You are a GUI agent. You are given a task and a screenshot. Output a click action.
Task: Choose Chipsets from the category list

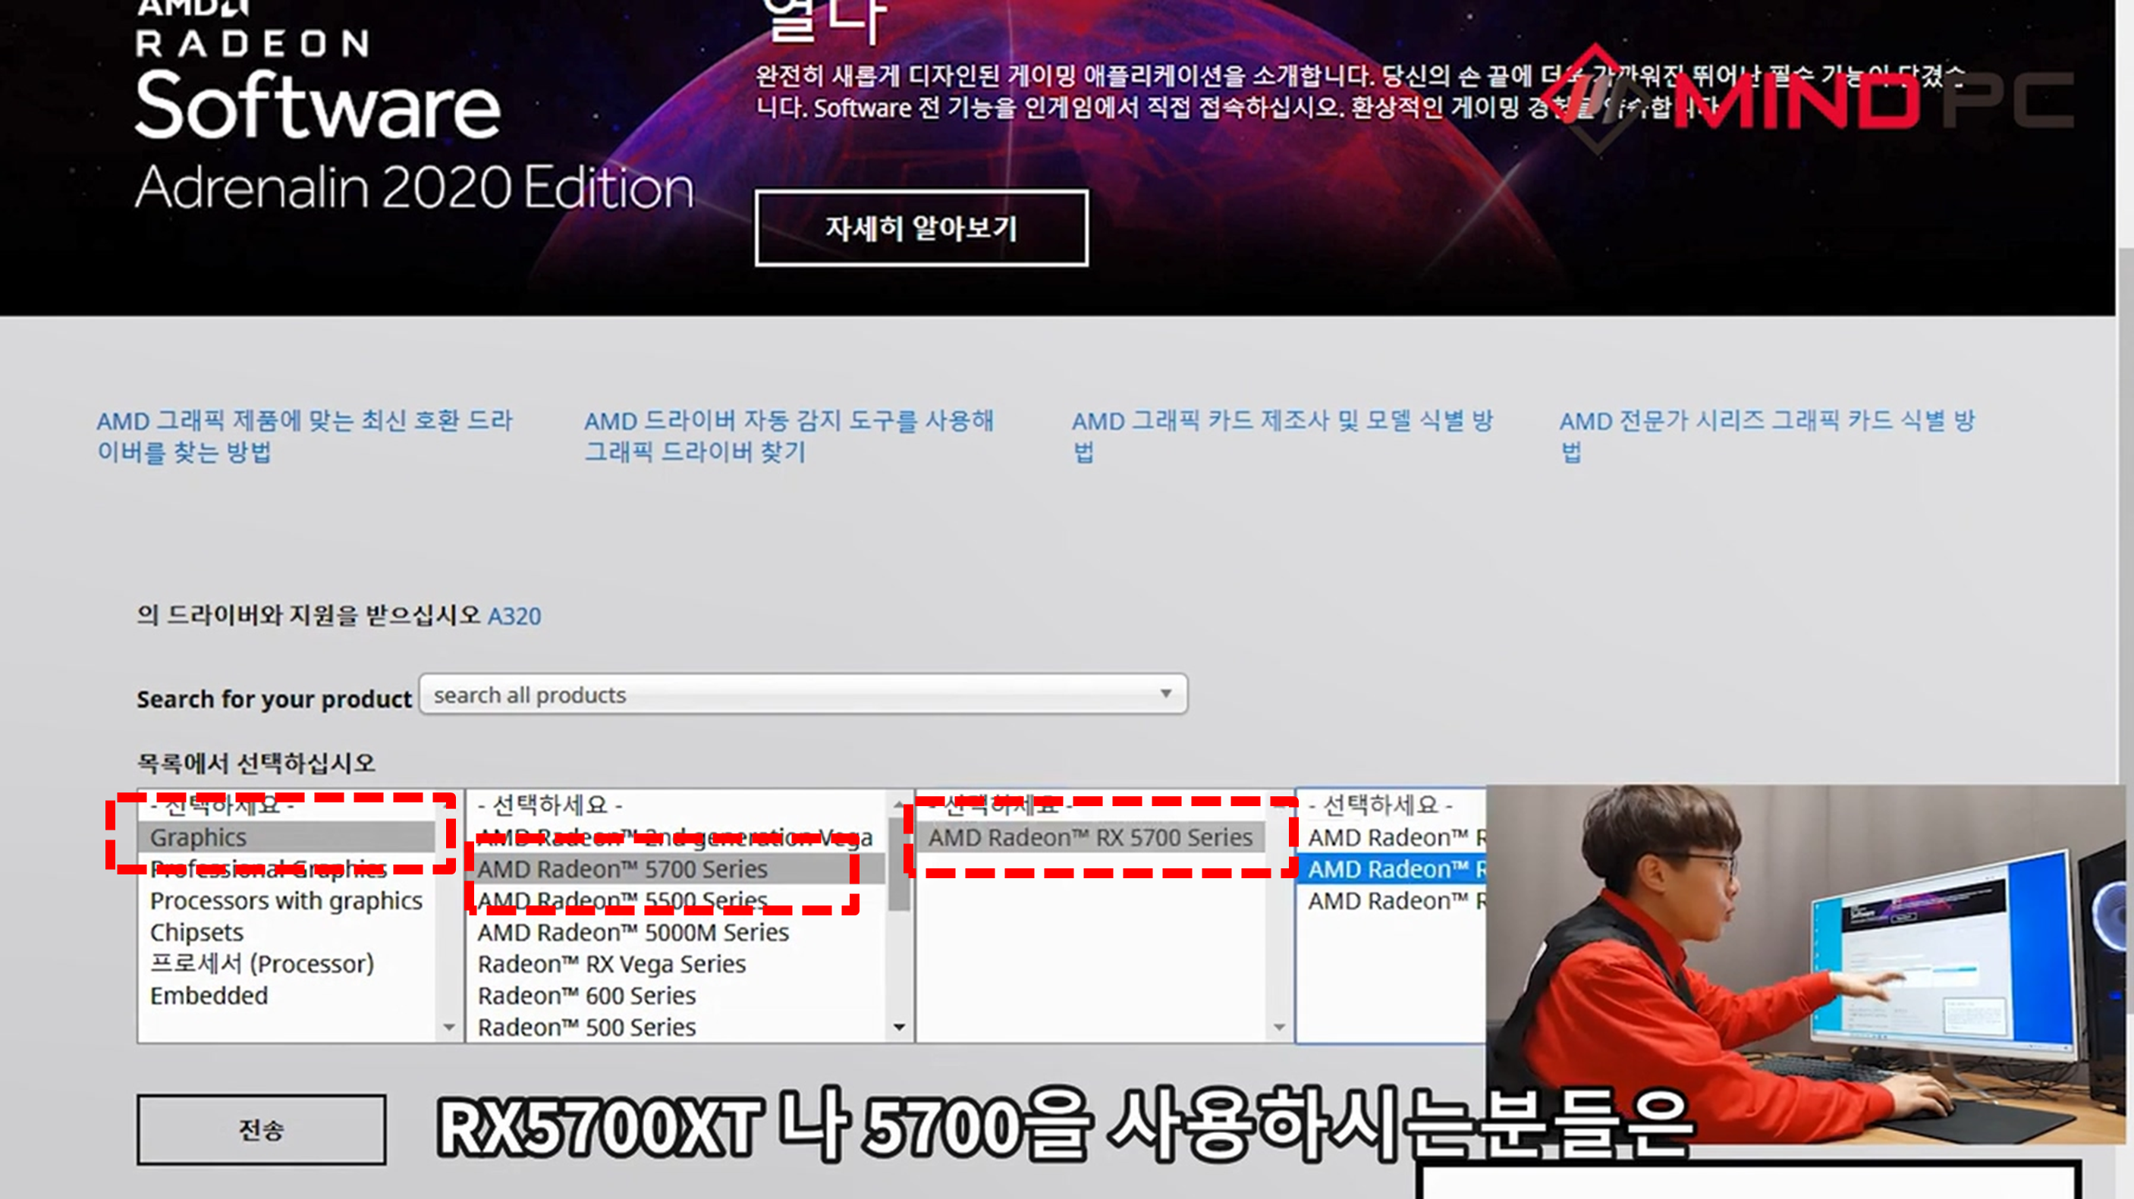(196, 932)
